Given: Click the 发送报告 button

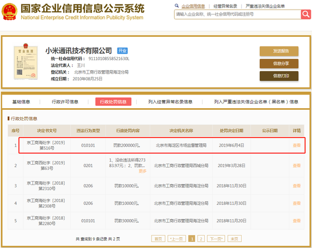Looking at the screenshot, I should pos(279,51).
